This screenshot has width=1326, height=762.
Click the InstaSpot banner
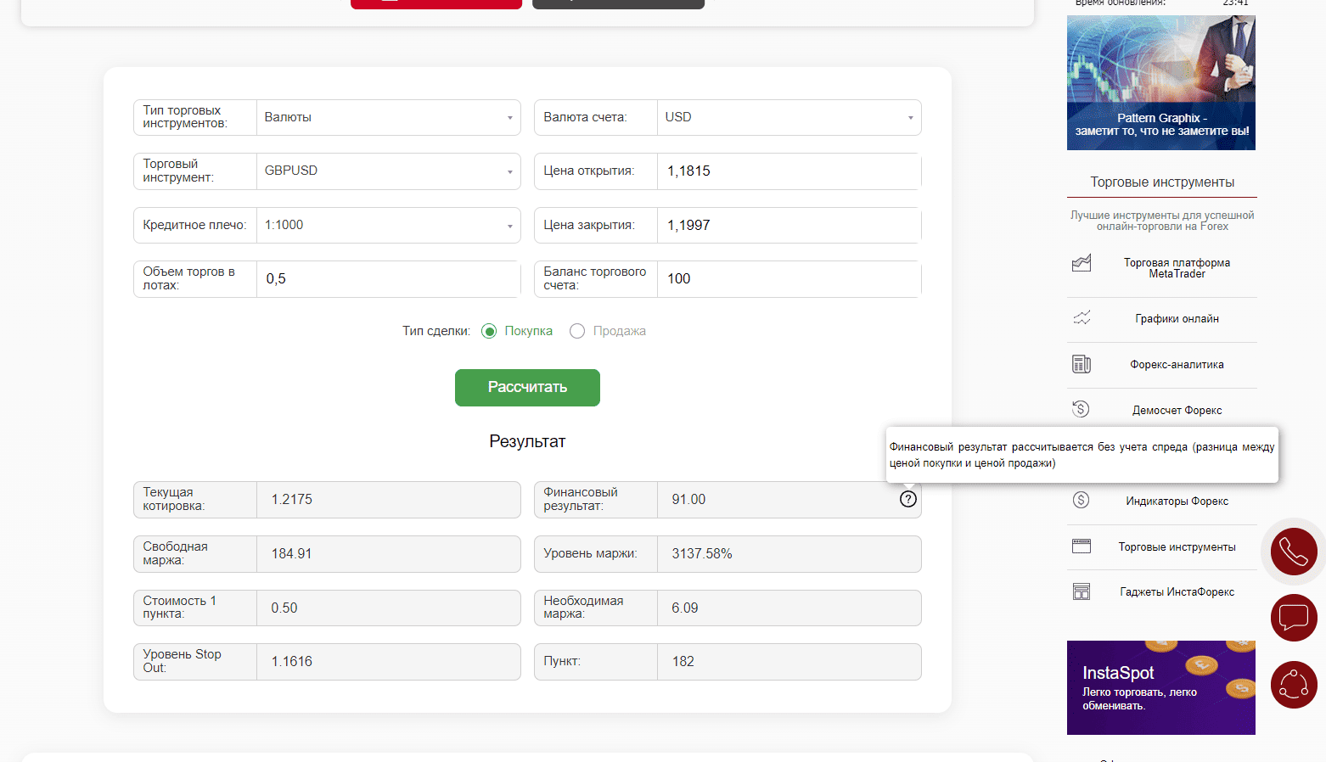[x=1160, y=687]
